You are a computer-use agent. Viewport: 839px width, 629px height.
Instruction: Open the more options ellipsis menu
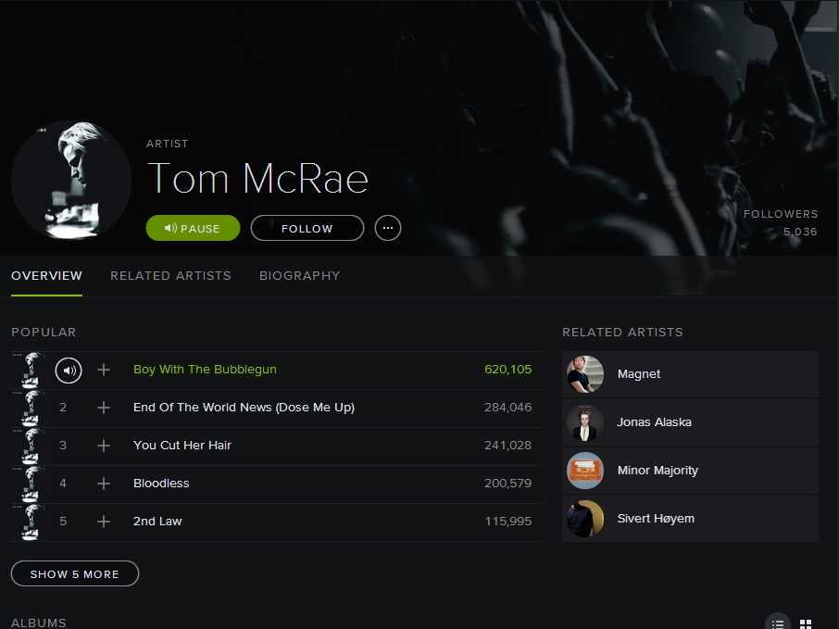[387, 228]
